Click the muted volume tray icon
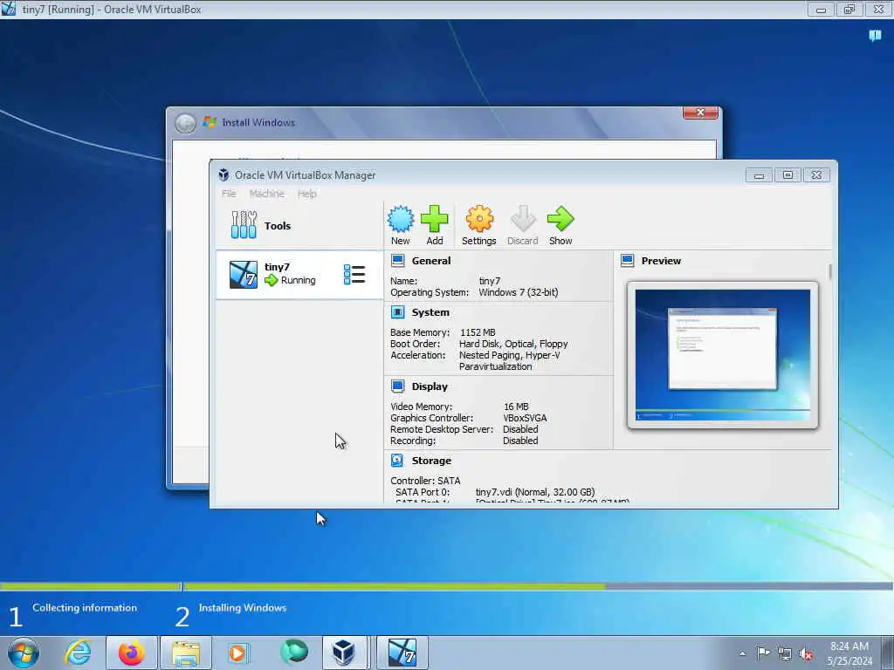Image resolution: width=894 pixels, height=670 pixels. tap(806, 653)
